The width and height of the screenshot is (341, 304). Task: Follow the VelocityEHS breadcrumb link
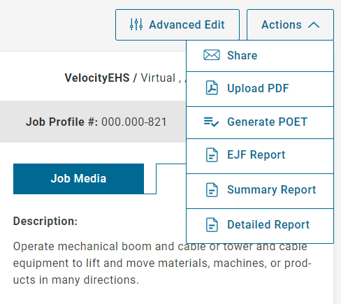pyautogui.click(x=97, y=78)
